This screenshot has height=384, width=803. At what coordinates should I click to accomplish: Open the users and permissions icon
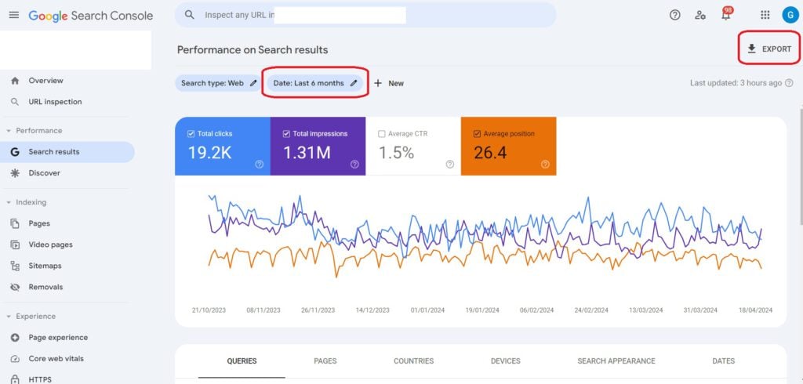pos(700,15)
